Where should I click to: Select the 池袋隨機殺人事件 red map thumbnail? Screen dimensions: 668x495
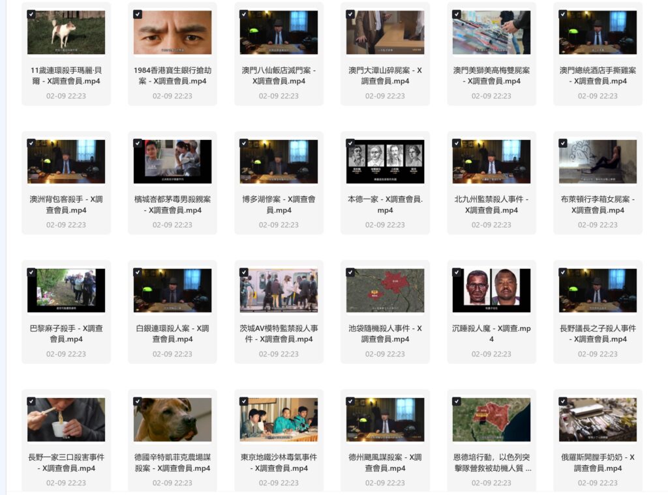point(385,290)
